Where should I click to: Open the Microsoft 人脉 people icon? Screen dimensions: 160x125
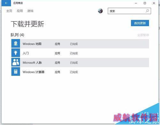[16, 62]
